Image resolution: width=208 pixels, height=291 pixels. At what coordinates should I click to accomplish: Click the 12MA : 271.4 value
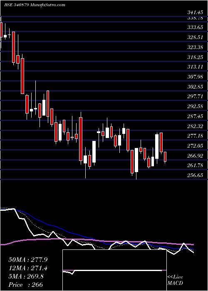pyautogui.click(x=28, y=268)
